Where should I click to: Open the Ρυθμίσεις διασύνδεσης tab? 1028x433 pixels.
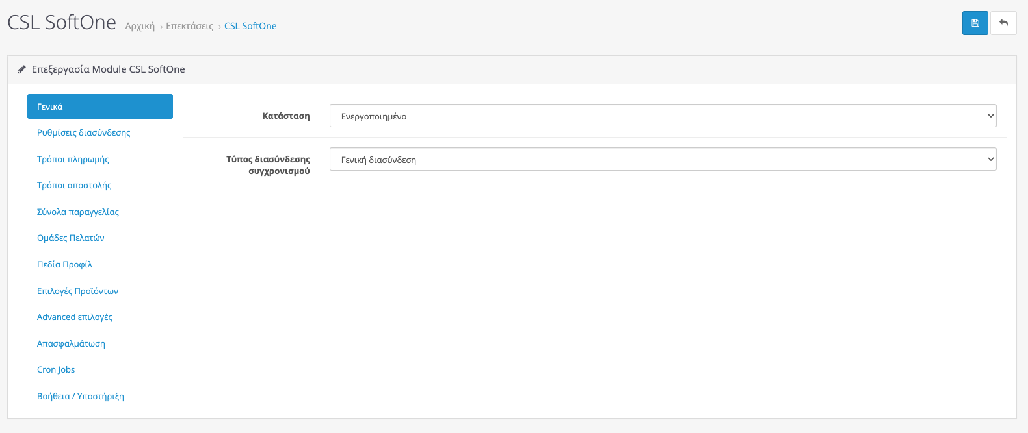[x=83, y=132]
